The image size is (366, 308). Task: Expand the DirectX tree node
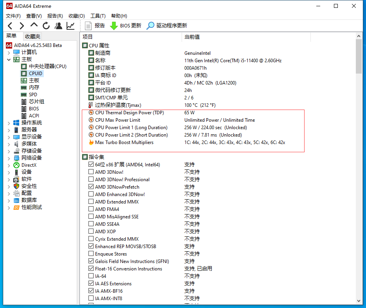point(9,166)
